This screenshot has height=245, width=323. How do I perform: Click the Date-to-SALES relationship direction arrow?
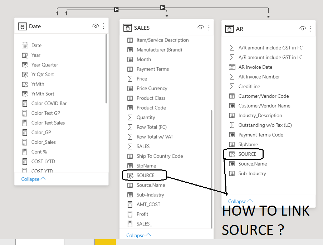click(116, 9)
